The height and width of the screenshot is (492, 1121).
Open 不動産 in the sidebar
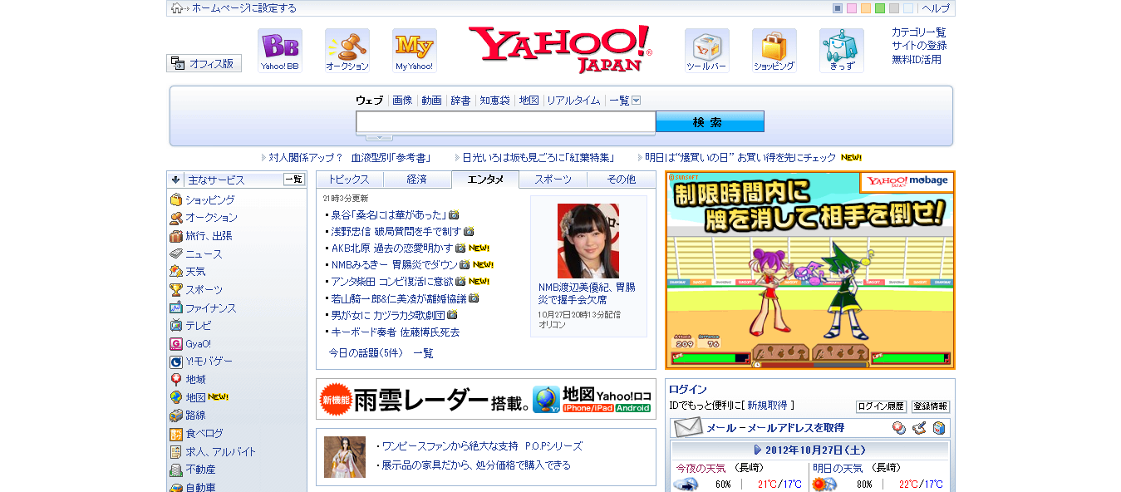(x=200, y=470)
